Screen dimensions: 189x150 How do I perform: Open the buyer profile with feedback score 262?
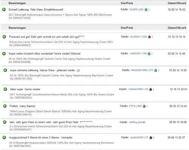[x=133, y=9]
